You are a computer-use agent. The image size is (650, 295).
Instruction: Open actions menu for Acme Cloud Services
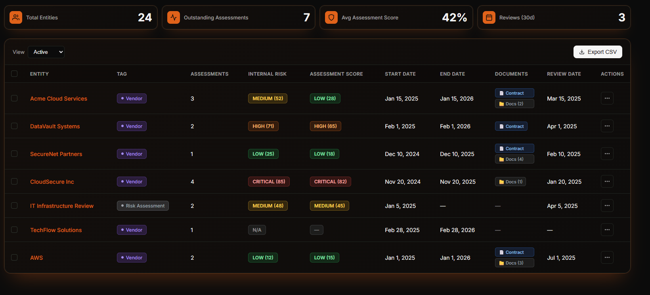(x=607, y=98)
